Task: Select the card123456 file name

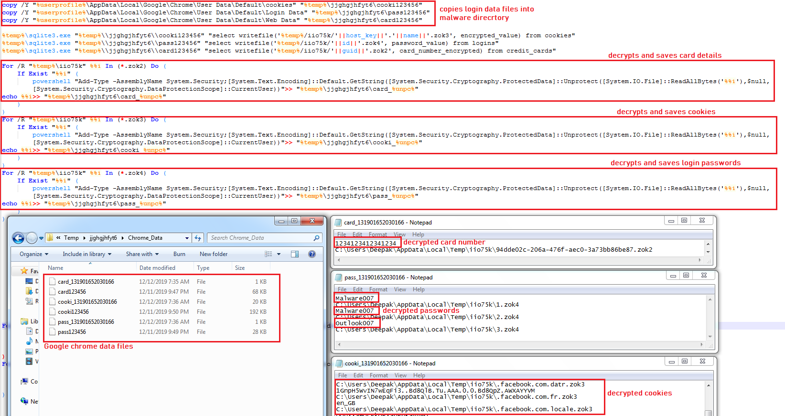Action: click(x=72, y=292)
